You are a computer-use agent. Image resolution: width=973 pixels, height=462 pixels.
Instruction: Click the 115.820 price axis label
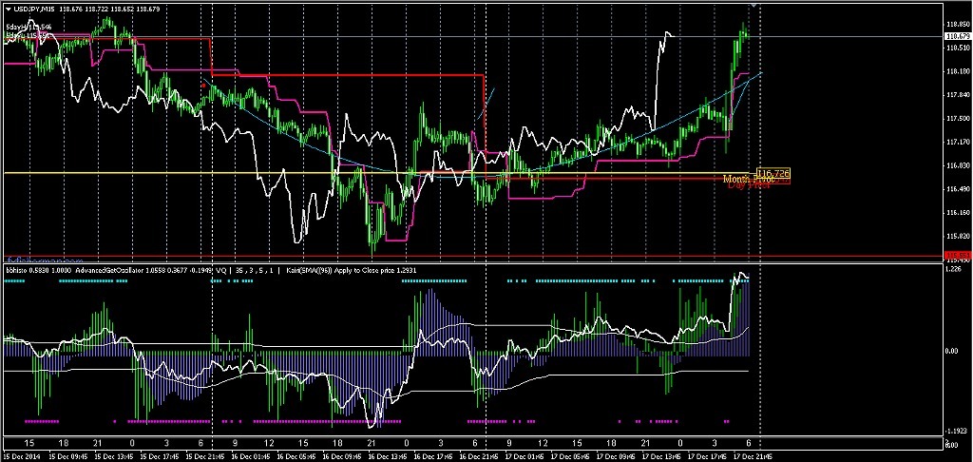click(x=957, y=237)
